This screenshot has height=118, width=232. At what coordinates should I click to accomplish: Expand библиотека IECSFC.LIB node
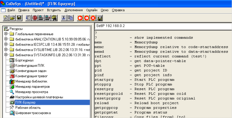point(6,44)
